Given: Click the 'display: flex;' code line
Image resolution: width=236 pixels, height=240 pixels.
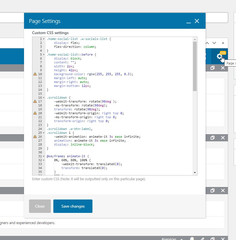Looking at the screenshot, I should pos(67,43).
